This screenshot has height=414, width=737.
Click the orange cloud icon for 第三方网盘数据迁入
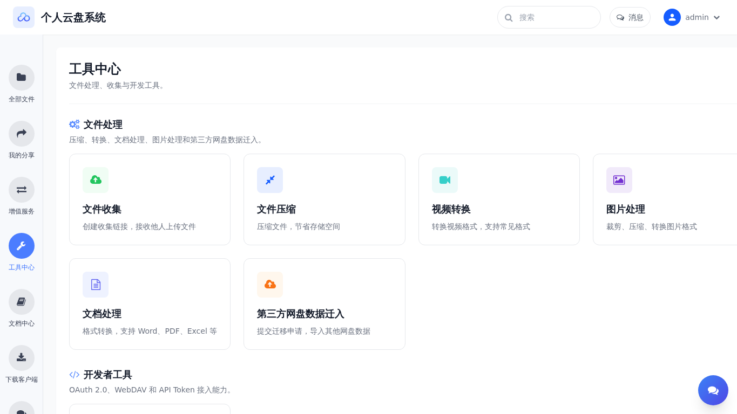pos(270,285)
